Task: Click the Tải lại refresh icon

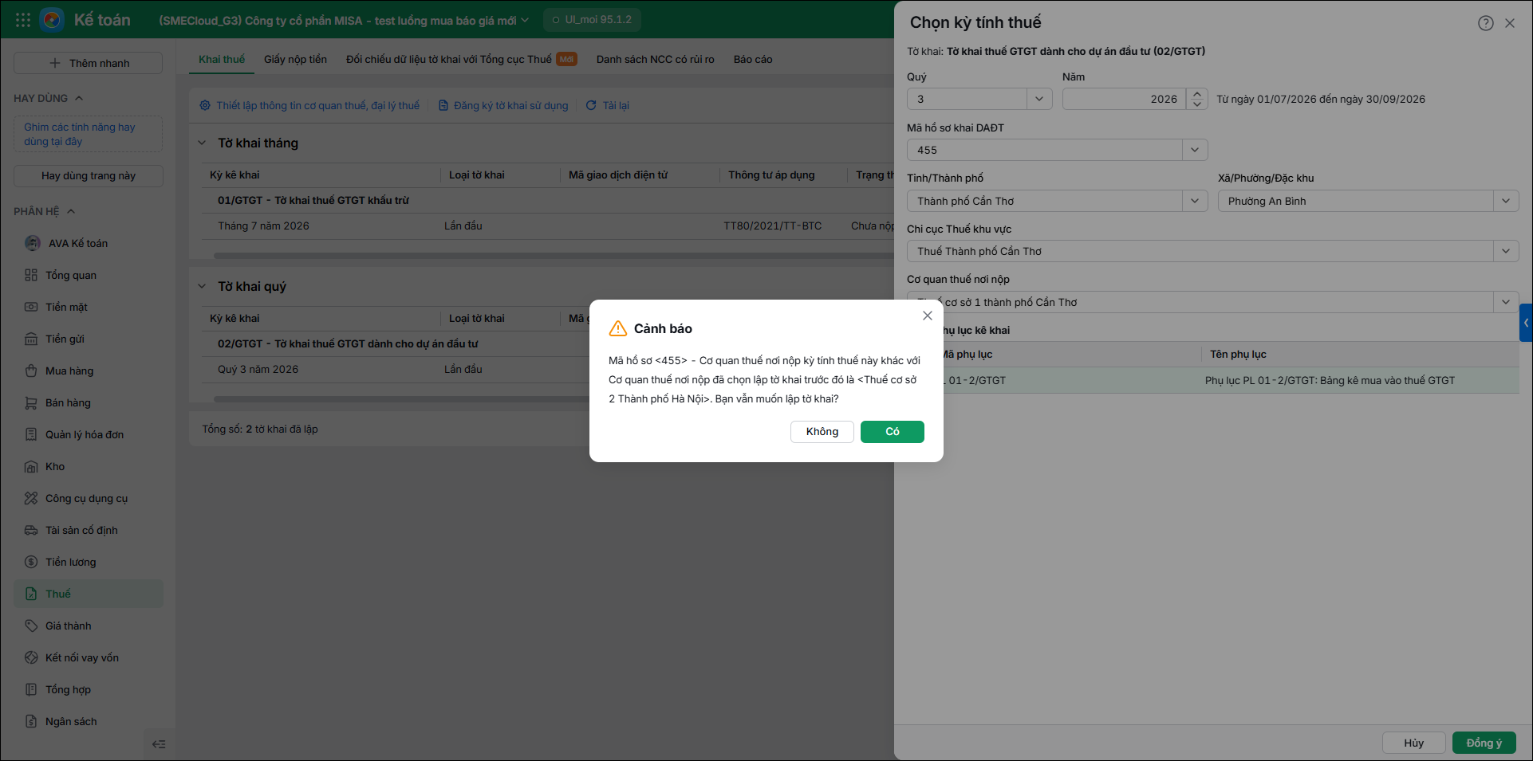Action: [591, 105]
